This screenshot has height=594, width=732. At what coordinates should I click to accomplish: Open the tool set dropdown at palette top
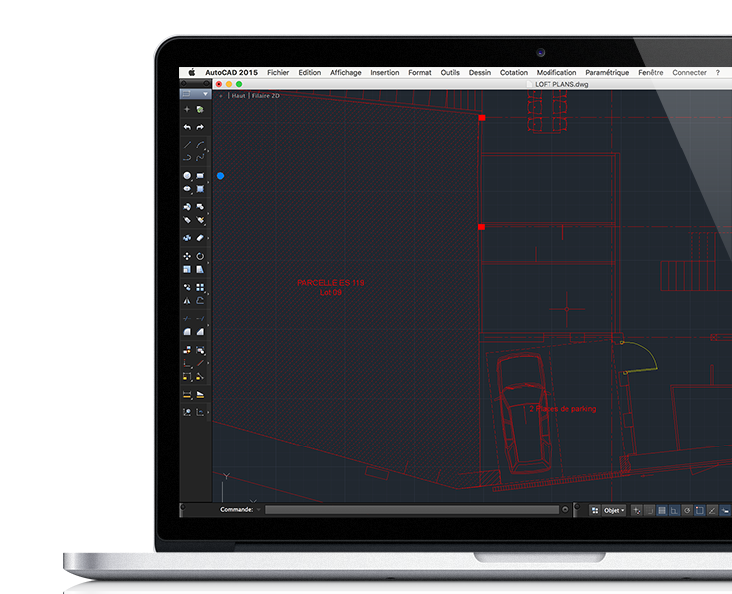click(195, 94)
